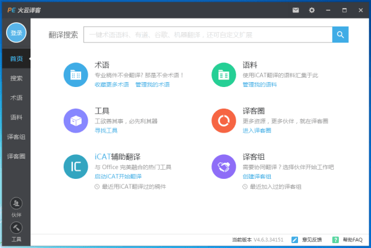Select 首页 in the sidebar
The height and width of the screenshot is (248, 371).
[x=16, y=59]
